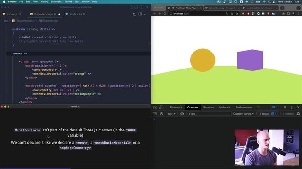Toggle the Chrome side panel icon
The image size is (302, 169).
click(288, 14)
